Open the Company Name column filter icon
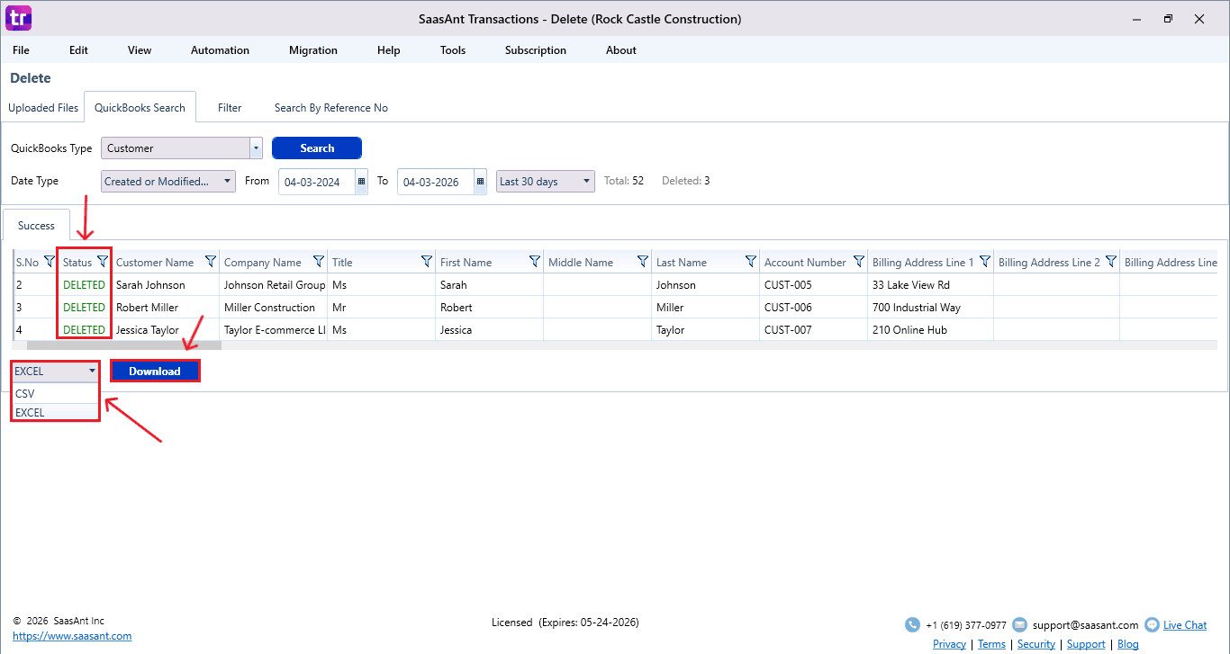Image resolution: width=1230 pixels, height=654 pixels. coord(319,262)
